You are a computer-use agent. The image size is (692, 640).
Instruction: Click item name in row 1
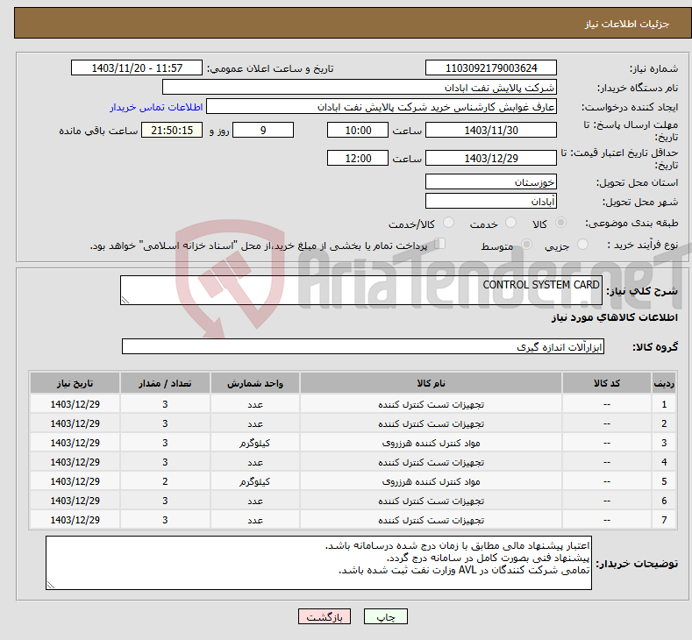431,404
